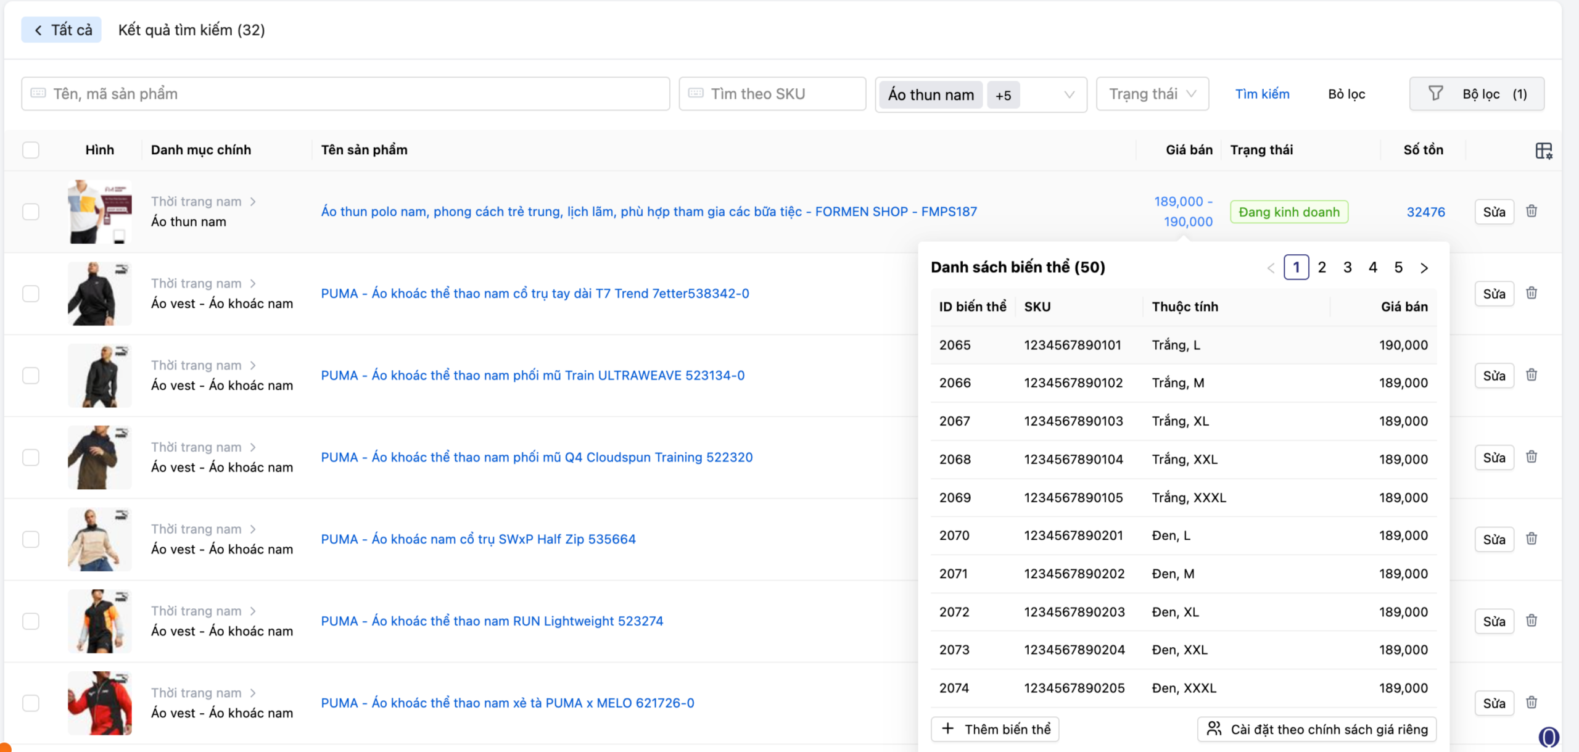
Task: Open the Trạng thái status dropdown
Action: [1152, 94]
